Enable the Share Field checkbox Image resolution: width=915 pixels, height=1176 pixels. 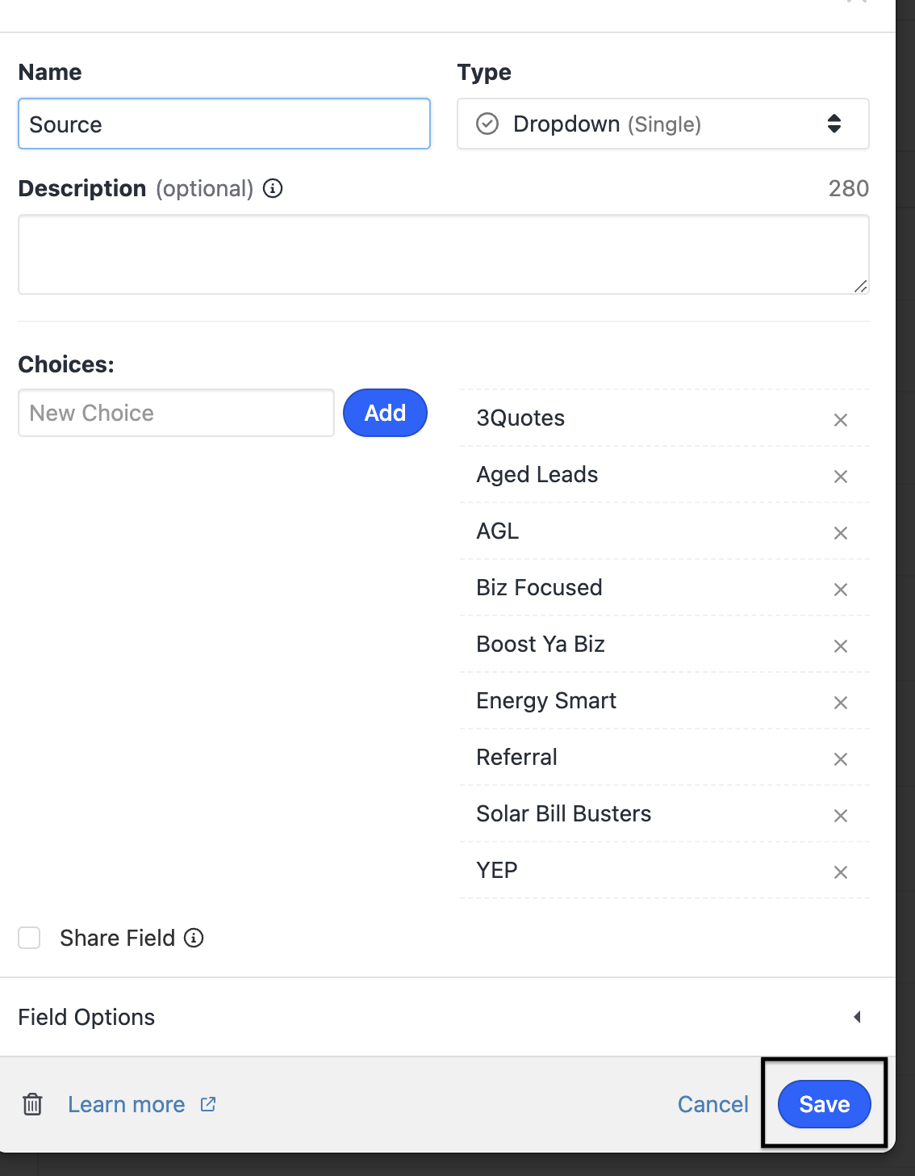click(30, 938)
